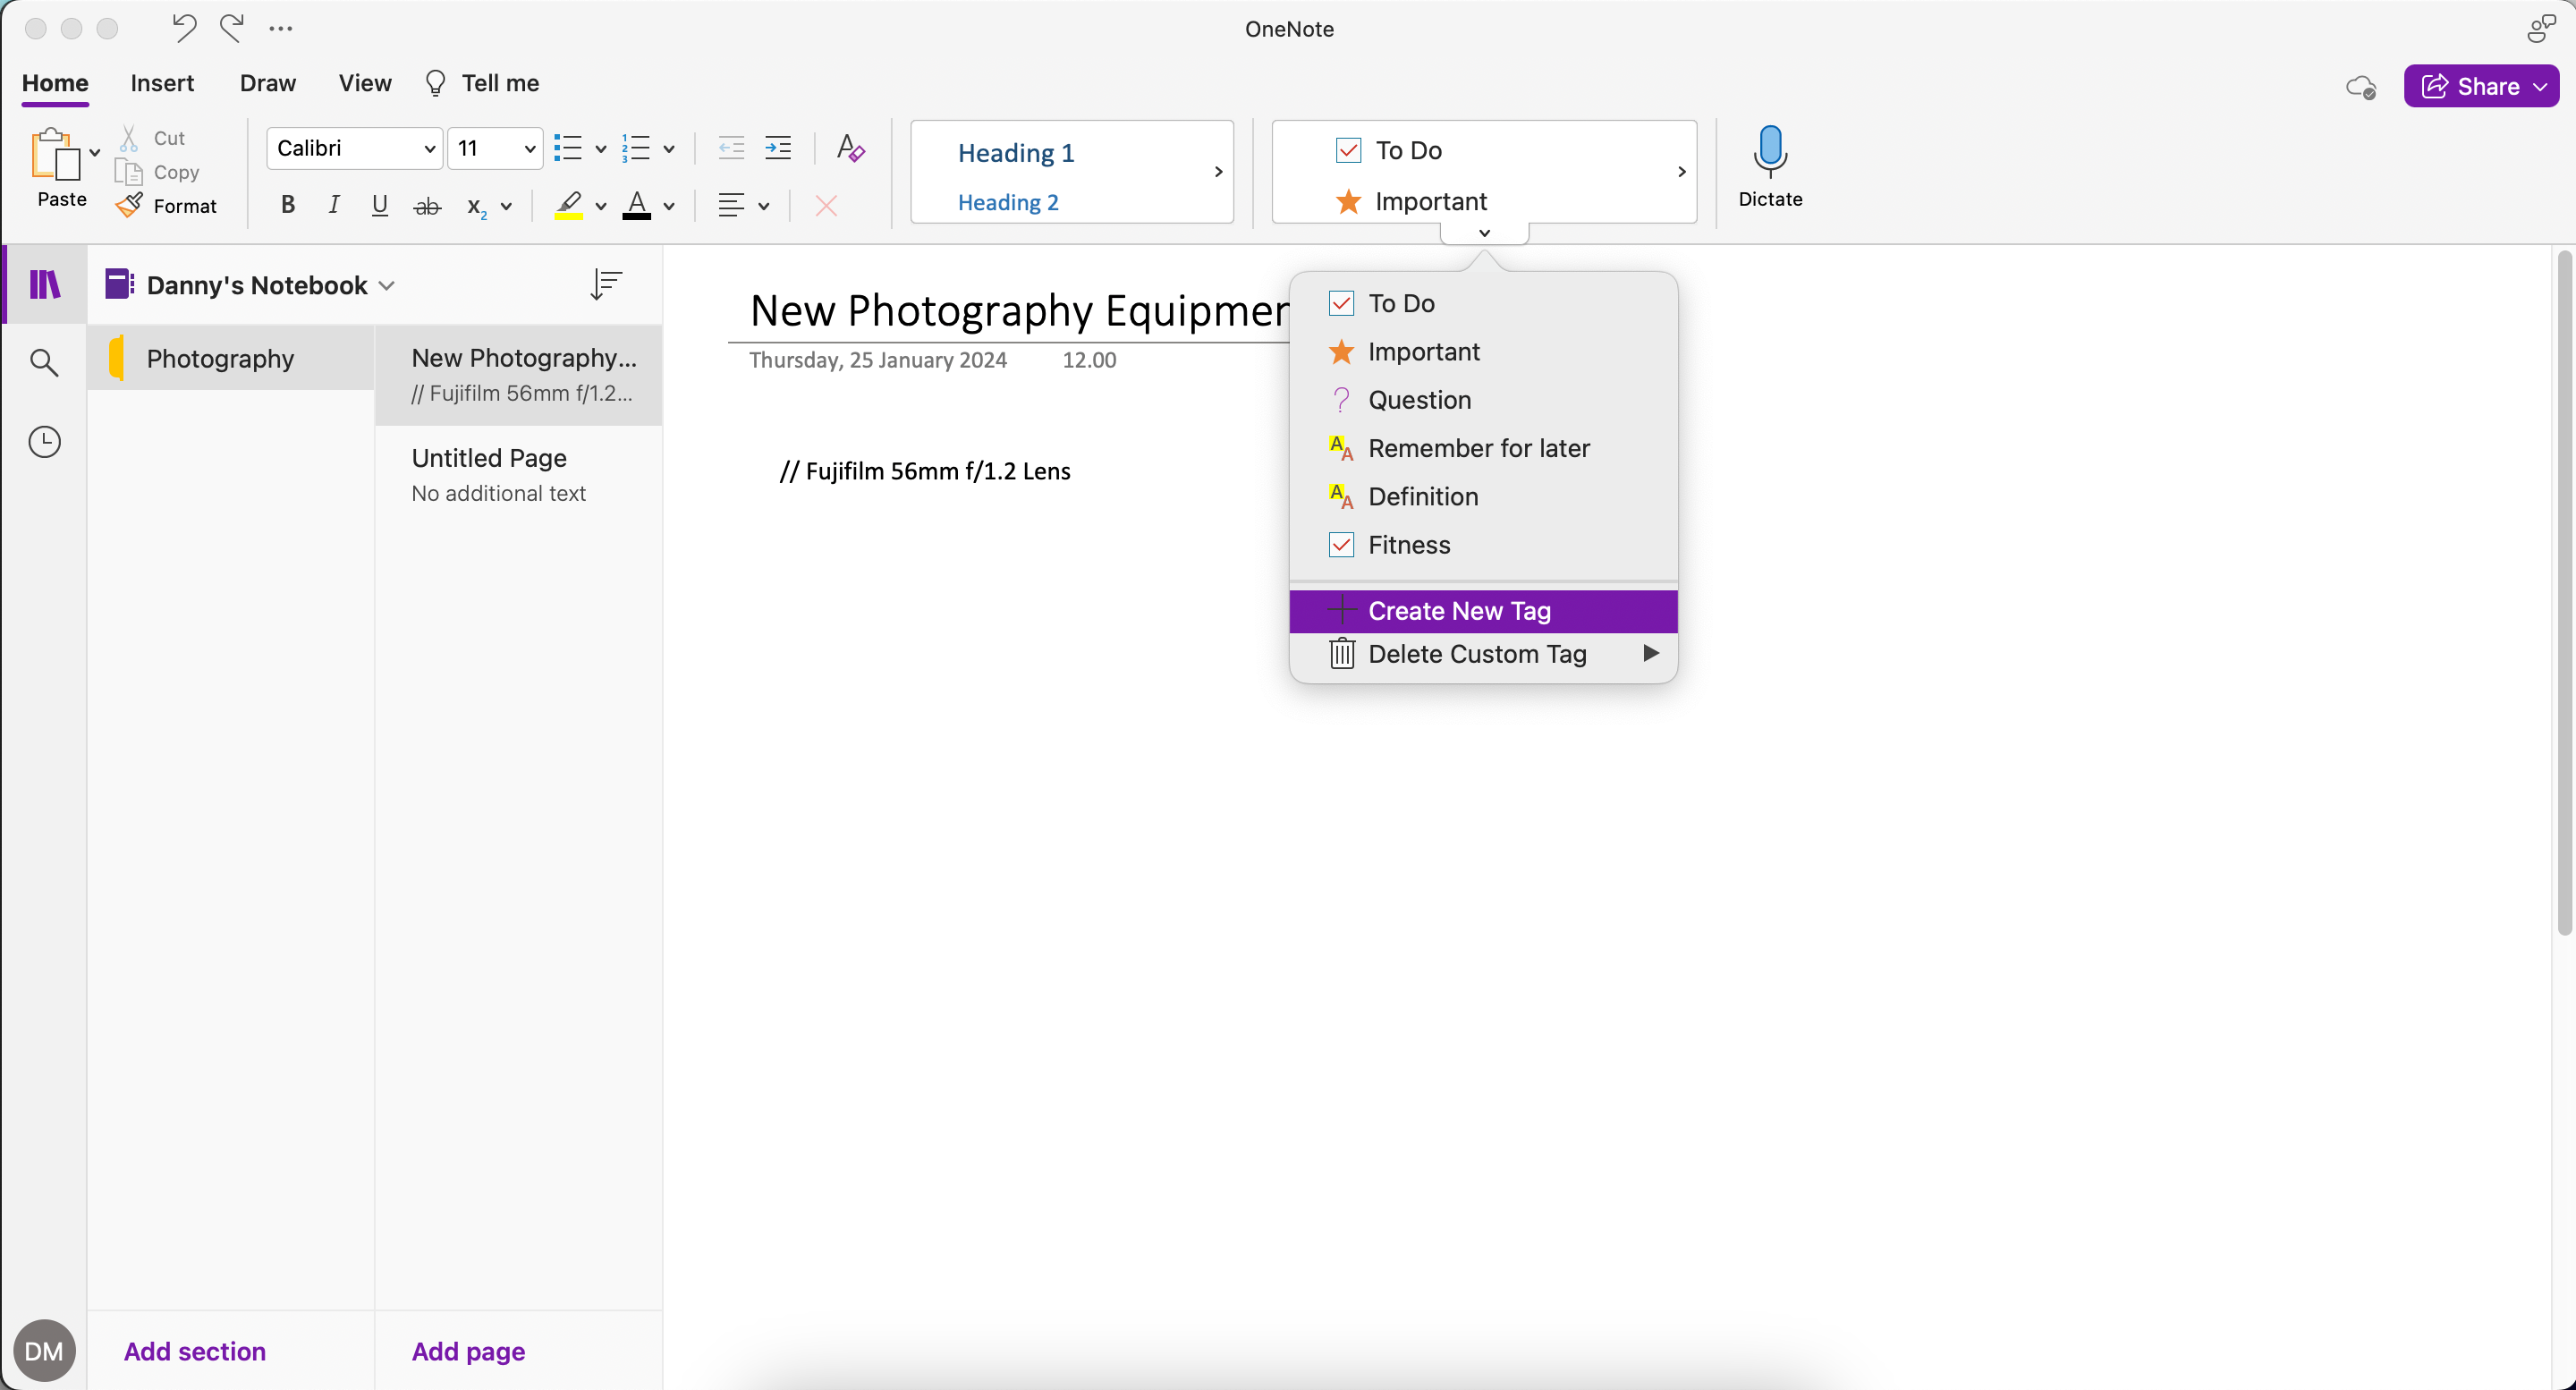Open search in the sidebar

pos(44,362)
